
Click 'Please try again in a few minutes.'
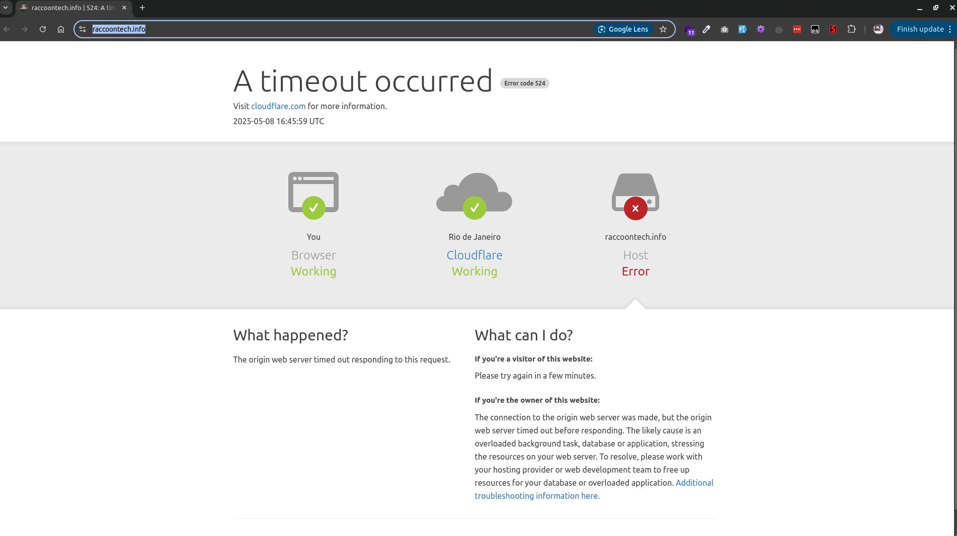(535, 376)
